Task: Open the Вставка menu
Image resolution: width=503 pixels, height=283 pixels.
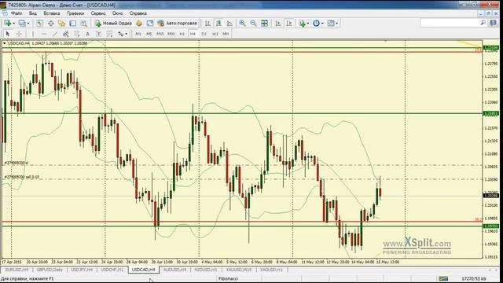Action: pyautogui.click(x=52, y=13)
